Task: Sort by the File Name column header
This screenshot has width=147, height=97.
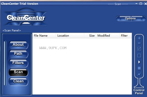Action: 44,36
